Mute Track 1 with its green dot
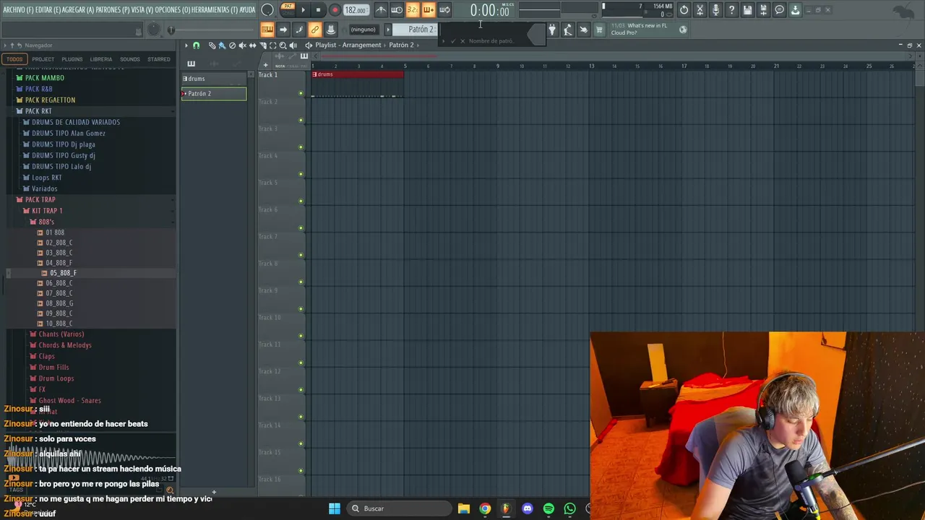This screenshot has height=520, width=925. click(x=301, y=93)
